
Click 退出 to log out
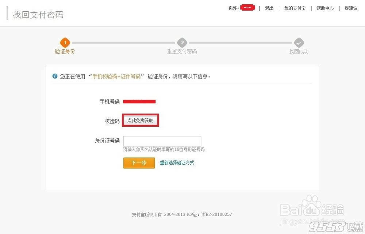tap(269, 8)
